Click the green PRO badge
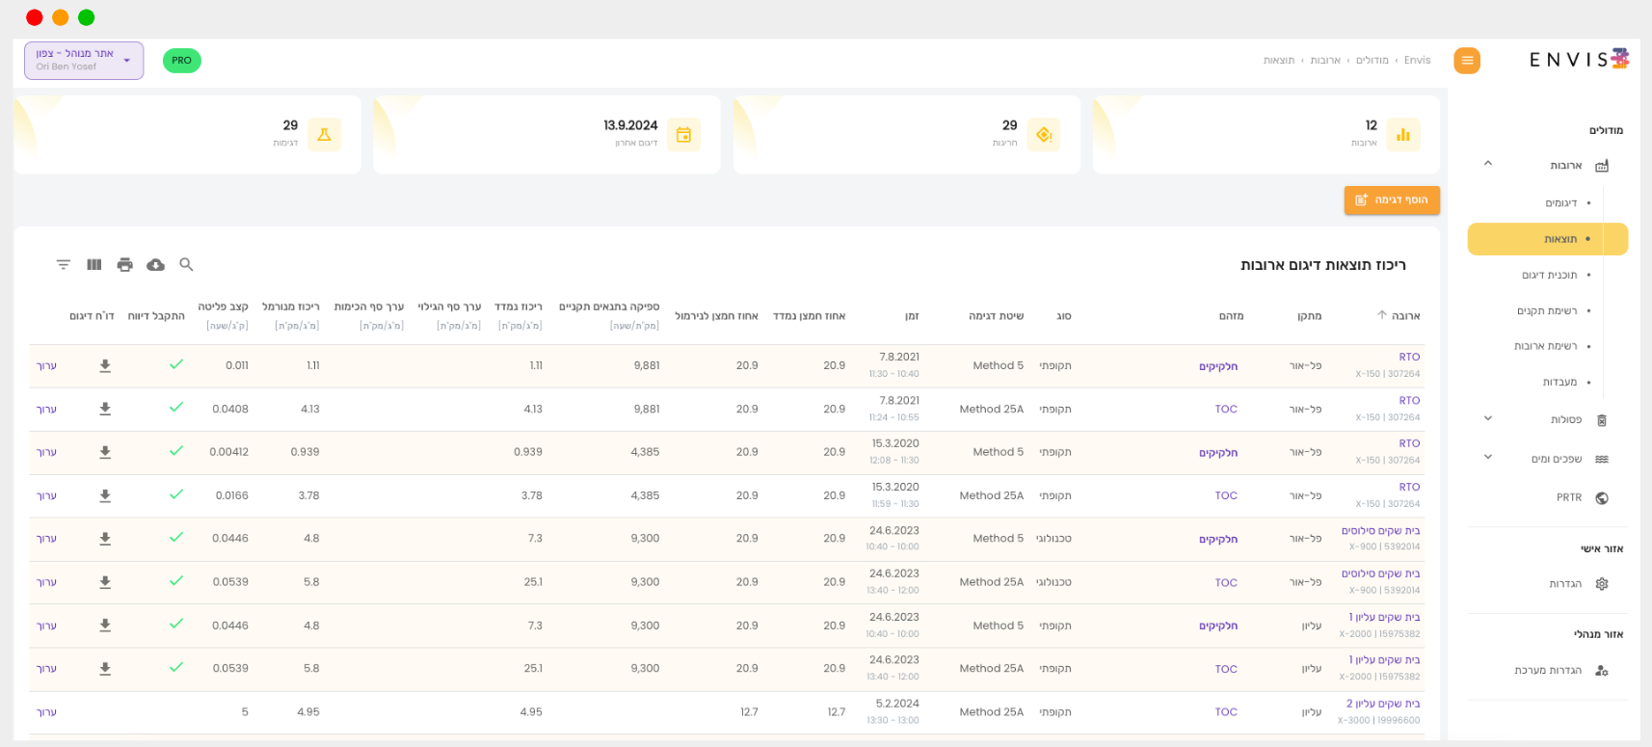 click(181, 61)
